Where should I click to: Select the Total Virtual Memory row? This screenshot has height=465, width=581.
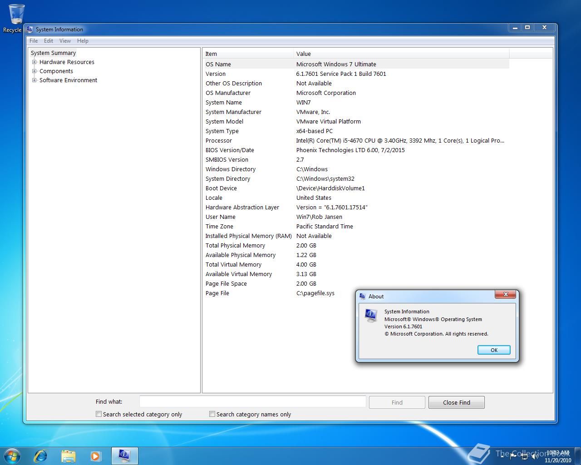point(356,264)
